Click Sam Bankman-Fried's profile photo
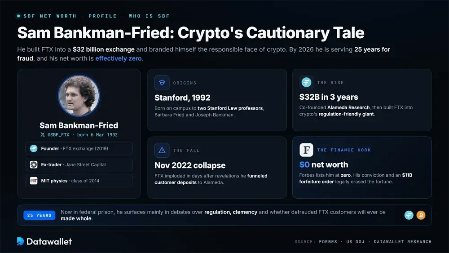 [79, 96]
